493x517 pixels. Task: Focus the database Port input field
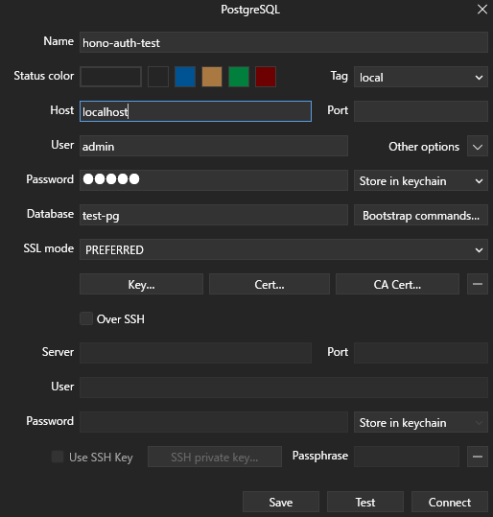pos(421,111)
